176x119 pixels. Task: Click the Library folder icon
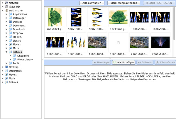pyautogui.click(x=10, y=41)
